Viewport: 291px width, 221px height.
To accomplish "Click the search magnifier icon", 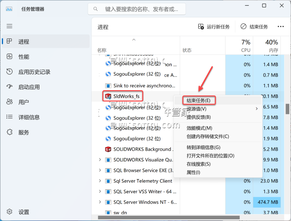I will click(x=95, y=9).
